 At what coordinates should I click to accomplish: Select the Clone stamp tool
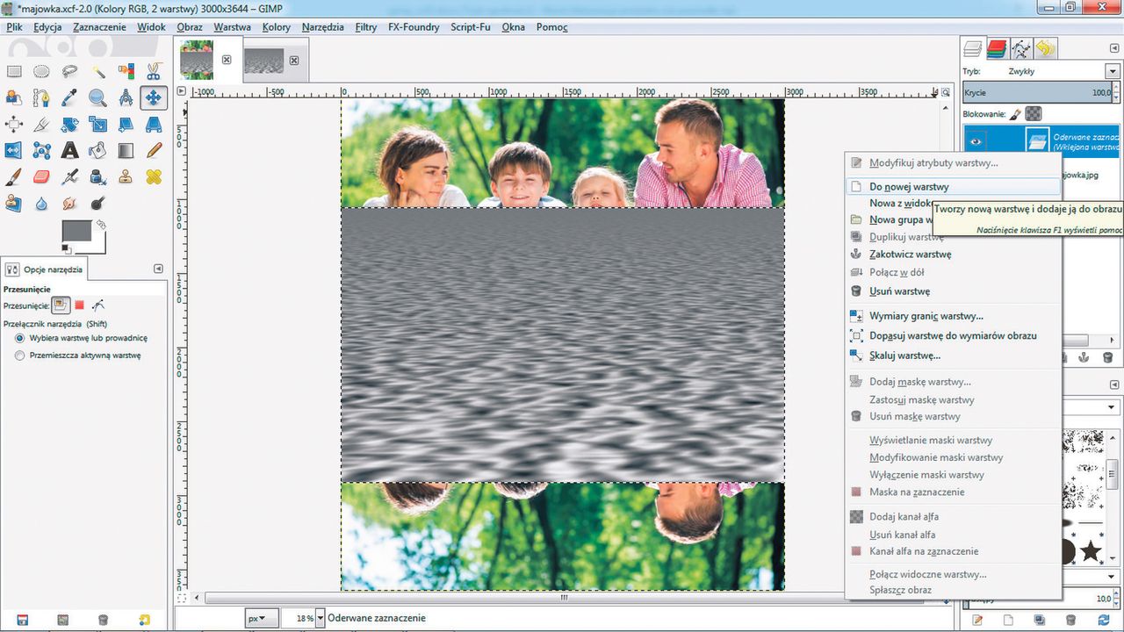(126, 177)
